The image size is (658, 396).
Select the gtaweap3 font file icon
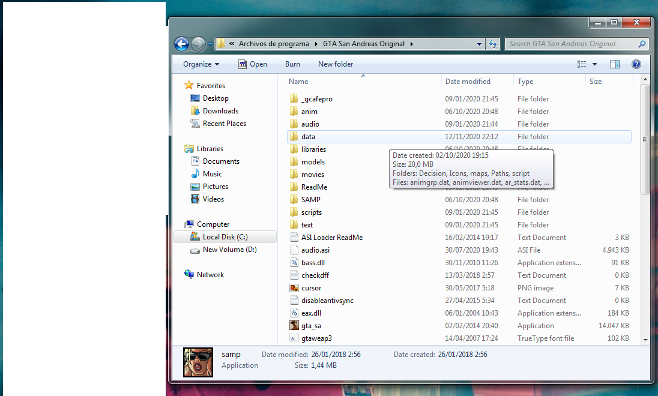294,338
